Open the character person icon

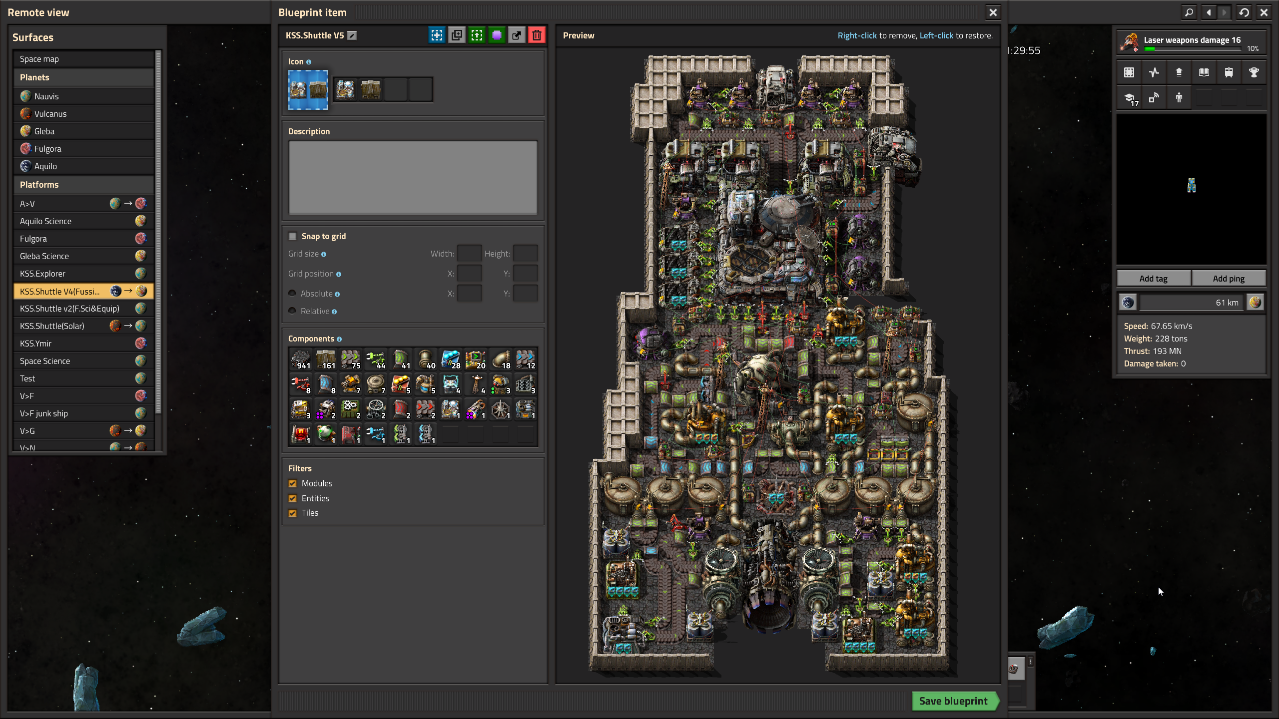click(x=1179, y=98)
